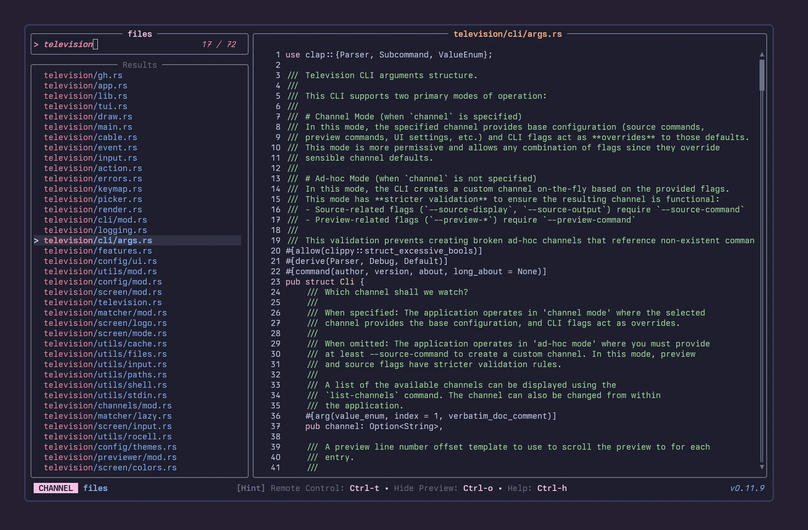Click the preview scrollbar thumb
808x530 pixels.
762,75
